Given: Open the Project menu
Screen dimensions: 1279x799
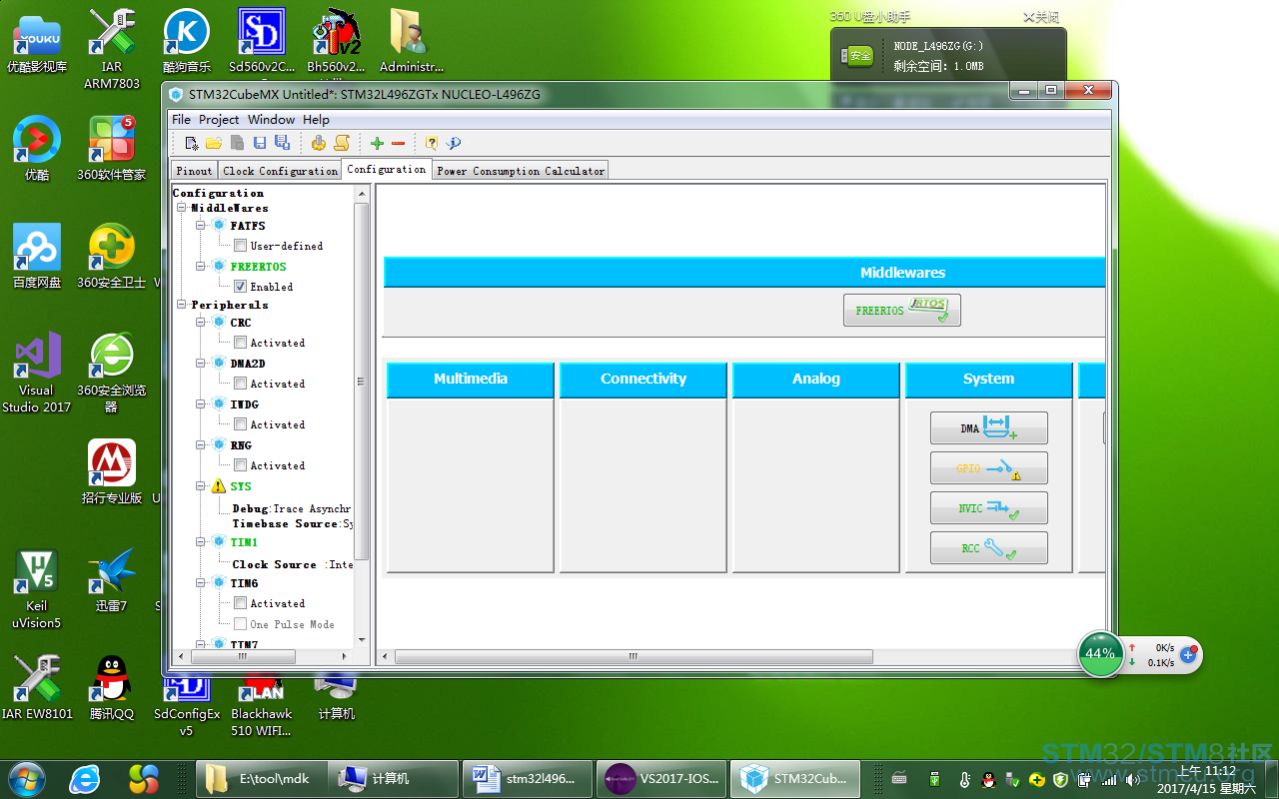Looking at the screenshot, I should pyautogui.click(x=219, y=119).
